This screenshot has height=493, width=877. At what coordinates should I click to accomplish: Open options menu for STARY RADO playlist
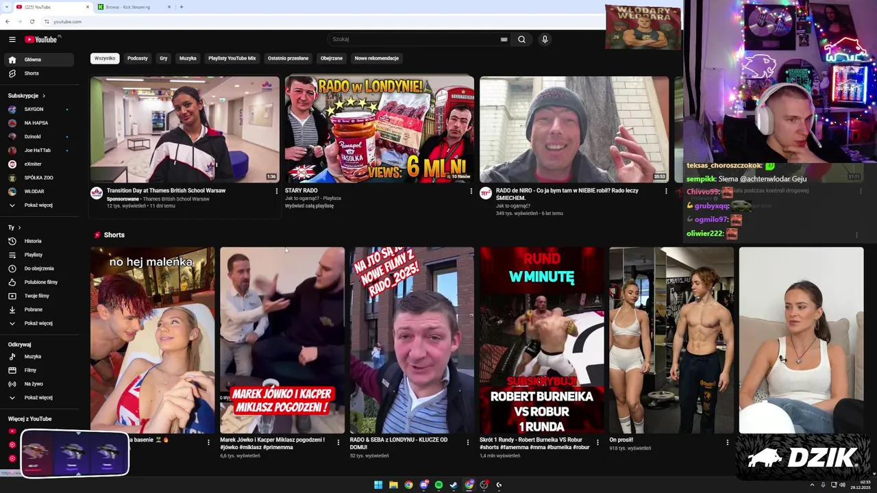click(x=471, y=191)
